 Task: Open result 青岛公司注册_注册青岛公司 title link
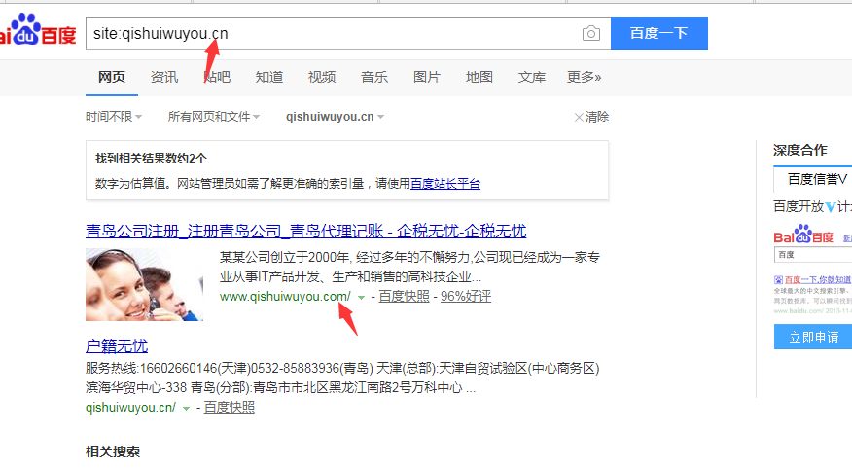tap(306, 231)
